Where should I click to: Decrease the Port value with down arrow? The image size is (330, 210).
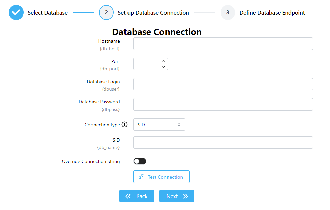coord(163,67)
